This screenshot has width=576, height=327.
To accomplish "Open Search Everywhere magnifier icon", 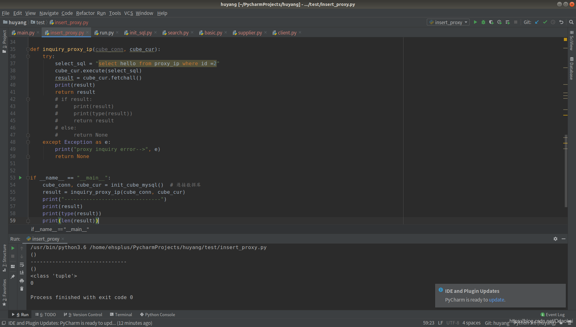I will pos(571,22).
